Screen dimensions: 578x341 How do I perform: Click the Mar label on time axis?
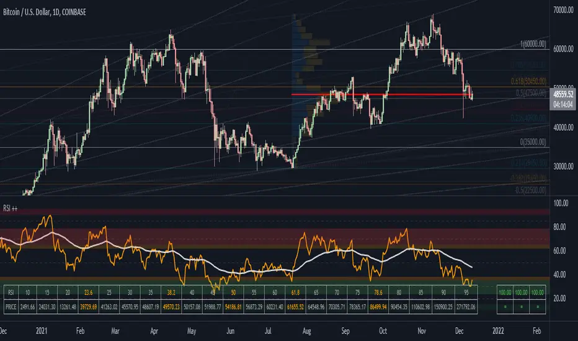(x=115, y=330)
